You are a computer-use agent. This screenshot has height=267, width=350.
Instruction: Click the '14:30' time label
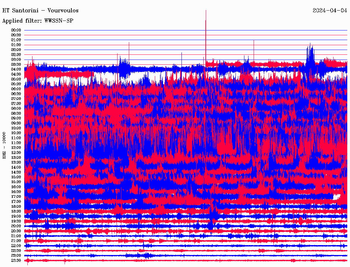click(16, 173)
